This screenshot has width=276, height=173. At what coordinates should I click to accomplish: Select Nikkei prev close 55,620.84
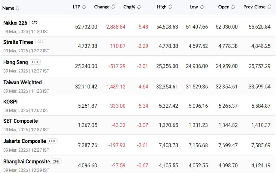[259, 27]
